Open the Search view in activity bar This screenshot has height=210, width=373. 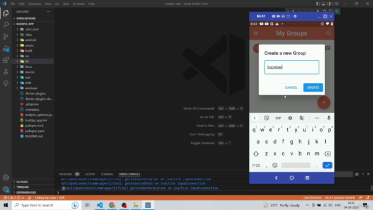click(x=6, y=24)
